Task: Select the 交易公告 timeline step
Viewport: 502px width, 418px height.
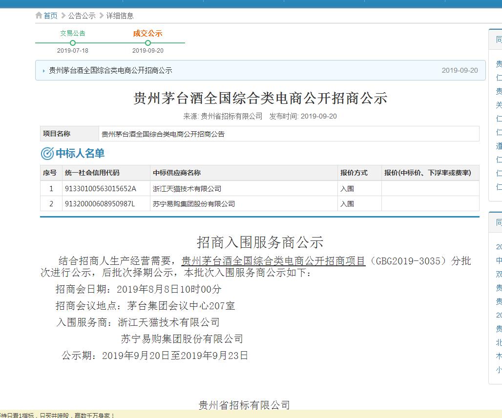Action: click(x=73, y=33)
